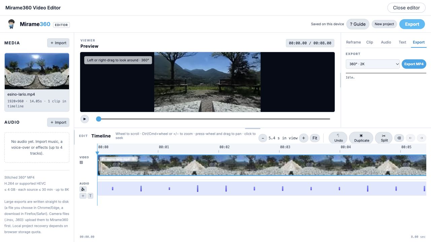Click the blue Export button in header

412,24
